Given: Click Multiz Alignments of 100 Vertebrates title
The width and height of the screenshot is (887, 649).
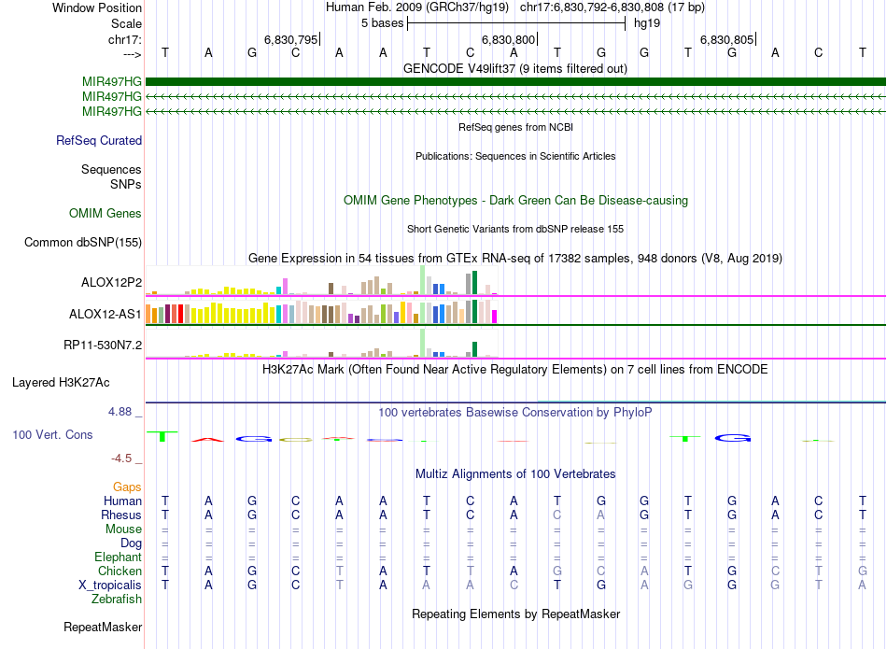Looking at the screenshot, I should point(515,473).
